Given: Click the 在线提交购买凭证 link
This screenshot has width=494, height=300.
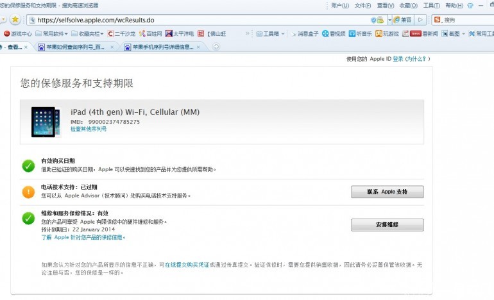Looking at the screenshot, I should pyautogui.click(x=187, y=265).
